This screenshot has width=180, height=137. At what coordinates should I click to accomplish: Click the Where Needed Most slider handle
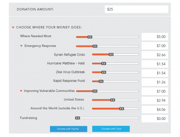[90, 37]
